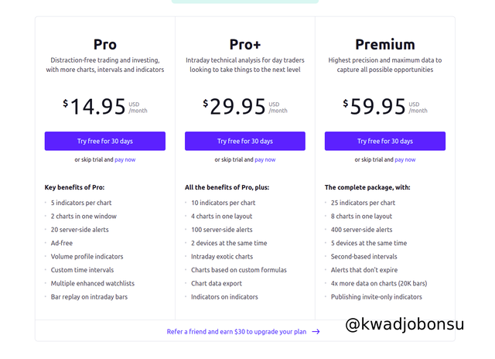Click the arrow icon beside the referral offer
Image resolution: width=495 pixels, height=359 pixels.
tap(316, 331)
